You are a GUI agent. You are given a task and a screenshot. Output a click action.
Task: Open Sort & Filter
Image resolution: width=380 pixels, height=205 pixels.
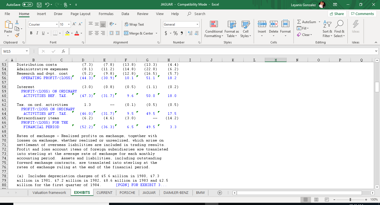pos(327,29)
